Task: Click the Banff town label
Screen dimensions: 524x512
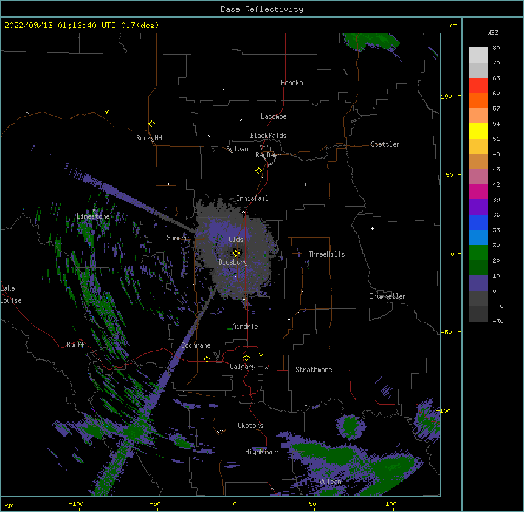Action: (75, 345)
